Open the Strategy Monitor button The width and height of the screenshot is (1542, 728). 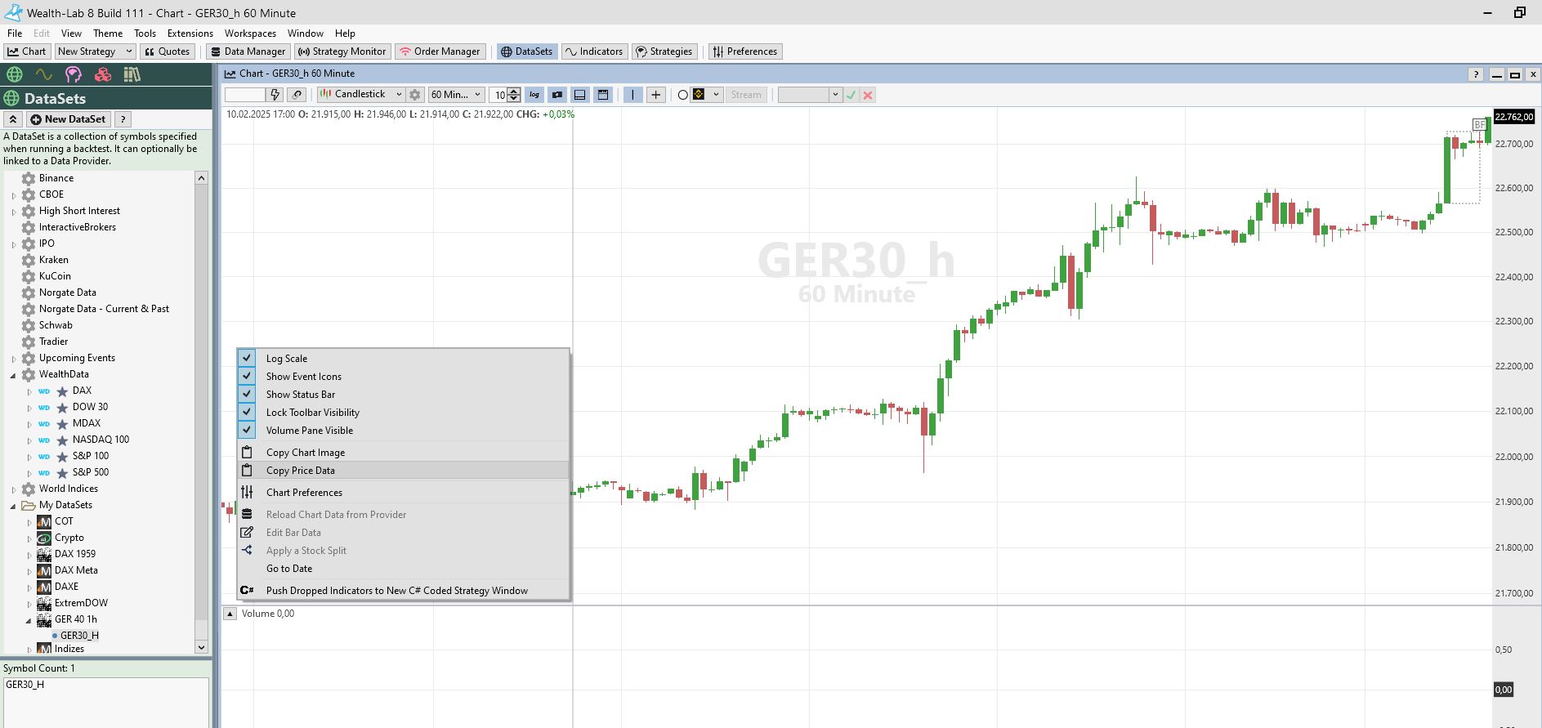[x=342, y=51]
